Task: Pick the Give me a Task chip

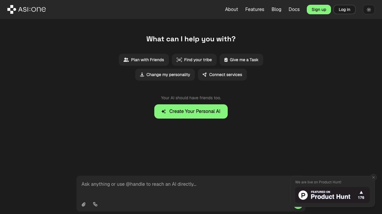Action: 241,60
